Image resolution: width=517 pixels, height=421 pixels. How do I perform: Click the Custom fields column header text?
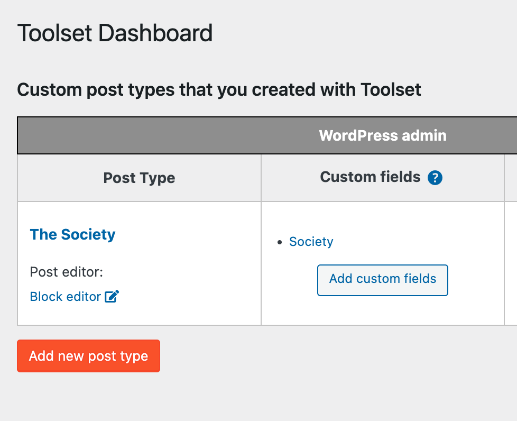pyautogui.click(x=370, y=177)
